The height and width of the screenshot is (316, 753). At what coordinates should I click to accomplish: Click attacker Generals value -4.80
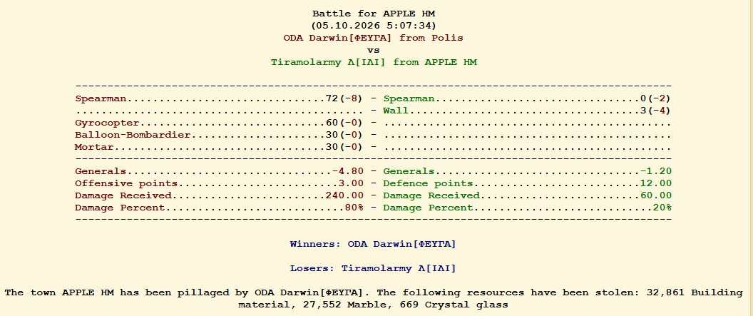tap(348, 171)
